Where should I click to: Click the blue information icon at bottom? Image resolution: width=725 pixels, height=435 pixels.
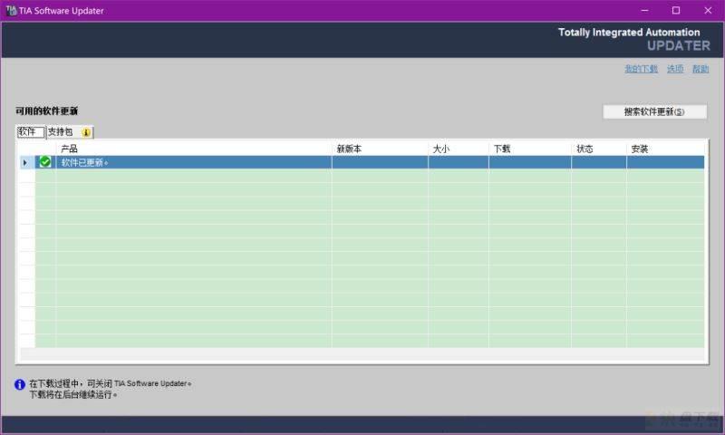pos(19,384)
